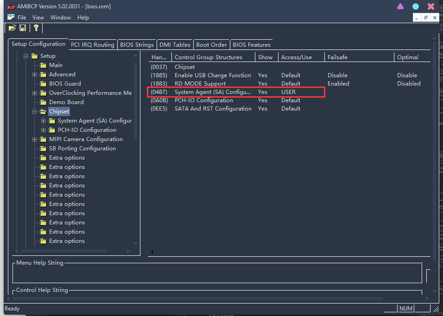Click the inner MDI restore button
Viewport: 443px width, 316px height.
click(426, 18)
